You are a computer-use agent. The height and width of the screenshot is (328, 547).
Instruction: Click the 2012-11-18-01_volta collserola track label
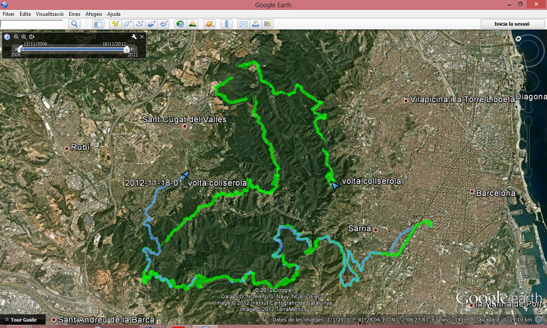click(186, 183)
